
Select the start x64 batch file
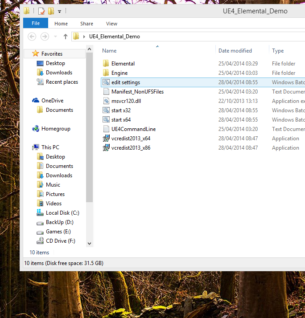pos(121,120)
